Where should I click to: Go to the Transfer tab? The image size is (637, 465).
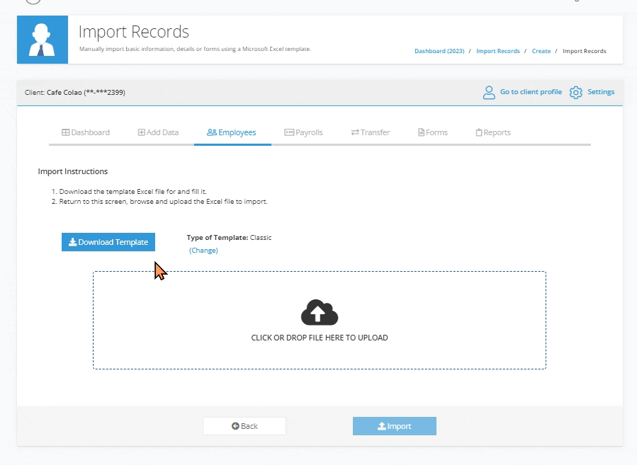click(x=370, y=132)
